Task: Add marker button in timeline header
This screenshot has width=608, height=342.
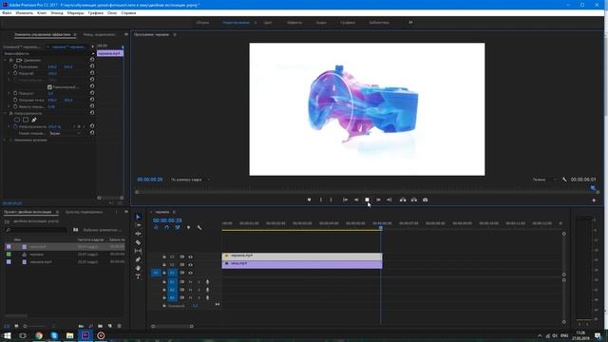Action: click(x=188, y=228)
